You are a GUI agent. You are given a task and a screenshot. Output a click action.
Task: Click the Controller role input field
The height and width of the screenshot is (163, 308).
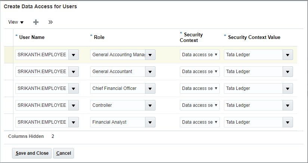(x=117, y=105)
